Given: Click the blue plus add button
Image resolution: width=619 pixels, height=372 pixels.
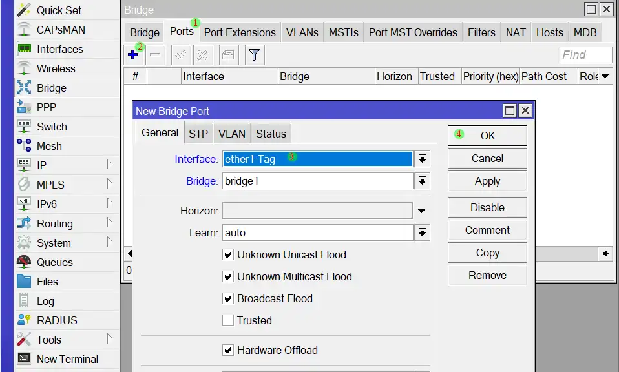Looking at the screenshot, I should coord(133,55).
